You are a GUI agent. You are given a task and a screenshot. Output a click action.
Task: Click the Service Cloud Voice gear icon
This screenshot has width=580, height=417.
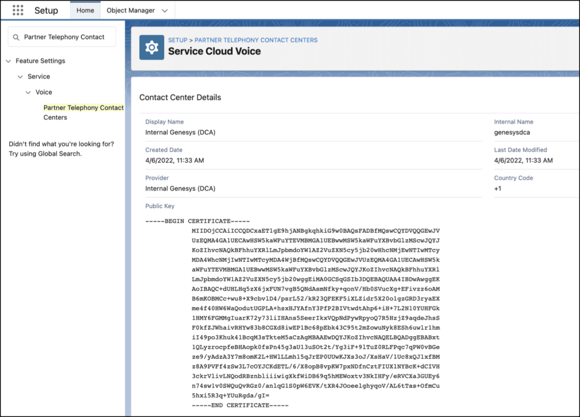[x=152, y=47]
